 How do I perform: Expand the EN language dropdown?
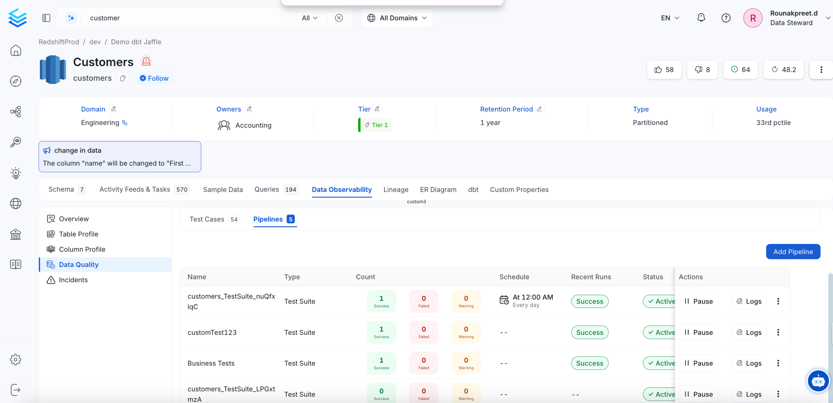tap(670, 18)
